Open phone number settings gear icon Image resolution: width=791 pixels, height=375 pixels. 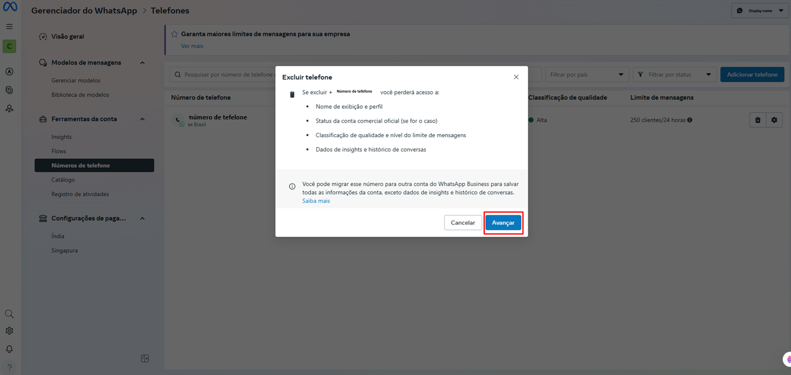tap(774, 120)
